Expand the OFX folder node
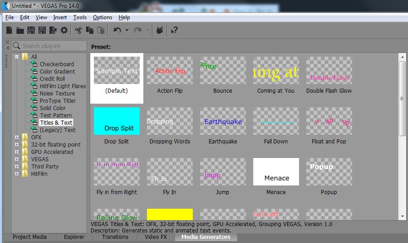This screenshot has width=408, height=243. coord(17,137)
